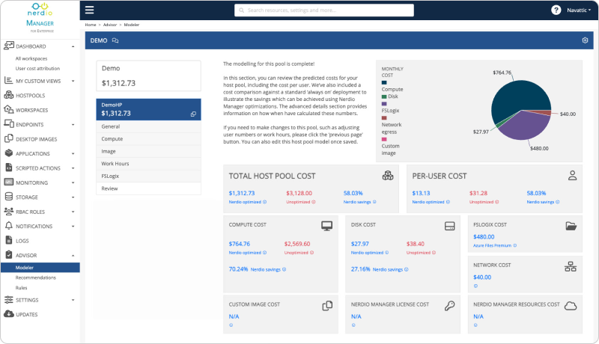Click the purple FSLogix pie slice
This screenshot has width=599, height=344.
(x=526, y=124)
